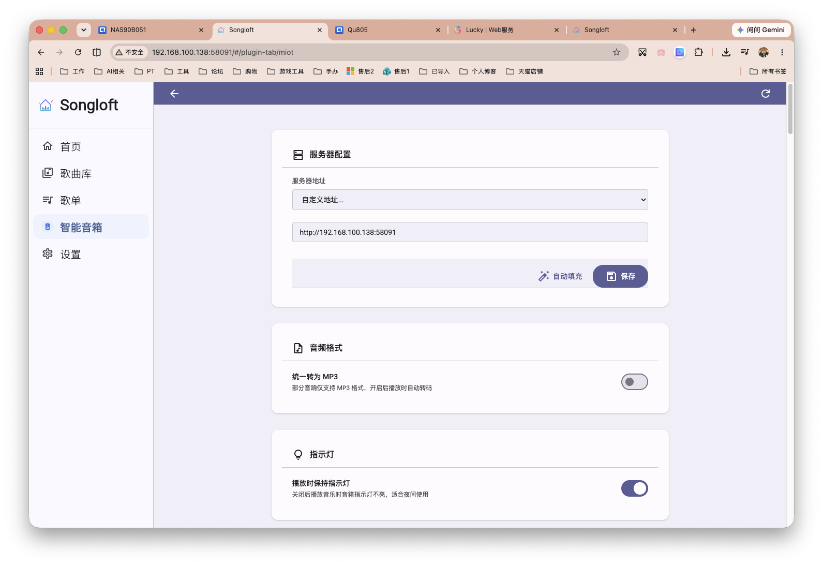Click the screenshot extension icon in toolbar

(x=642, y=52)
